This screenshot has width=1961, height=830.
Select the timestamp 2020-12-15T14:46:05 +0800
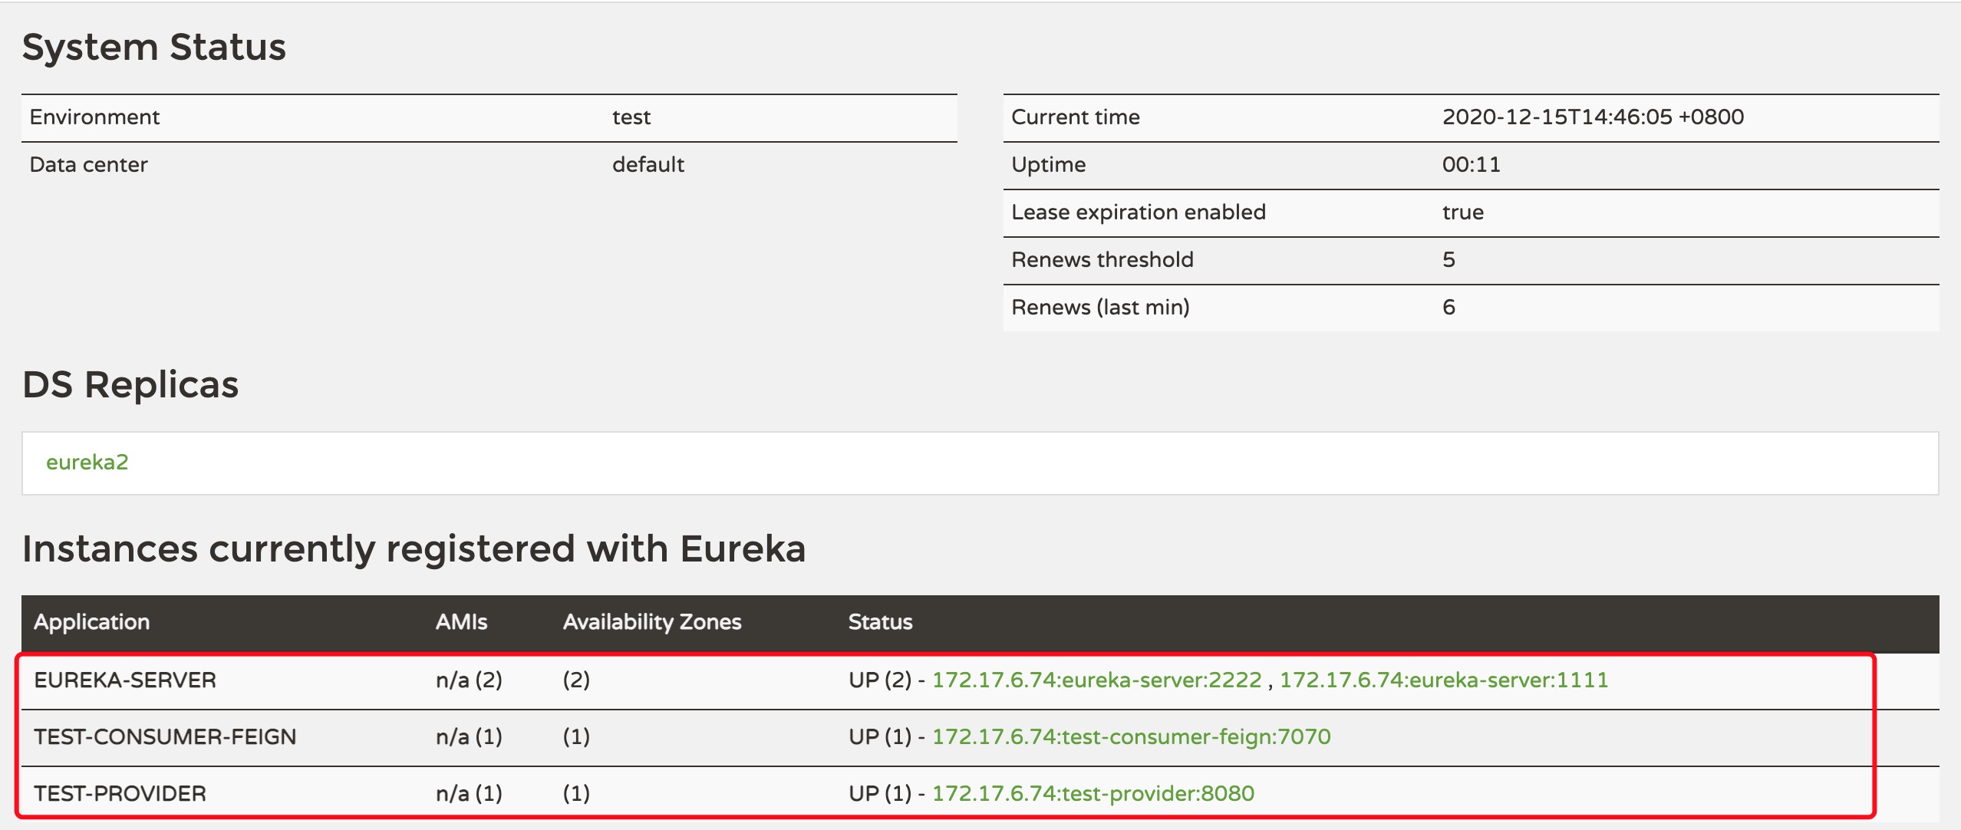coord(1593,117)
